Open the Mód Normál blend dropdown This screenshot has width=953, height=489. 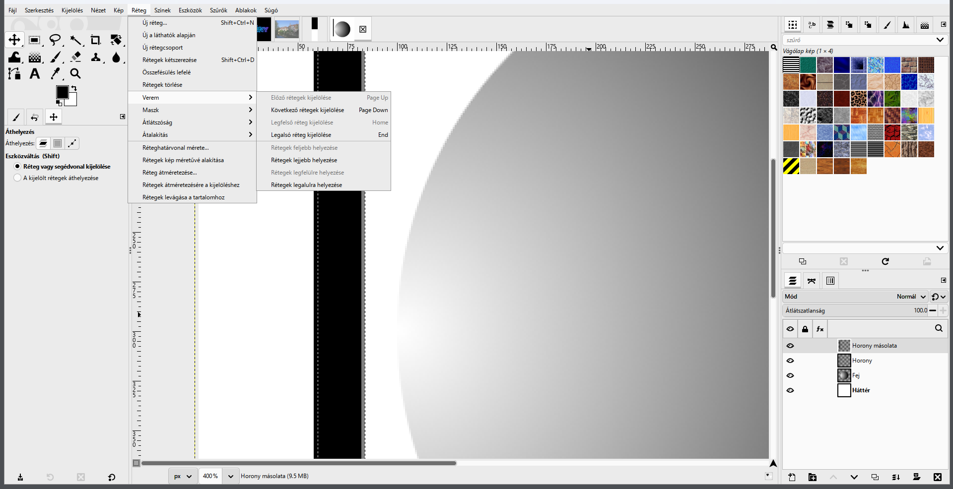855,297
